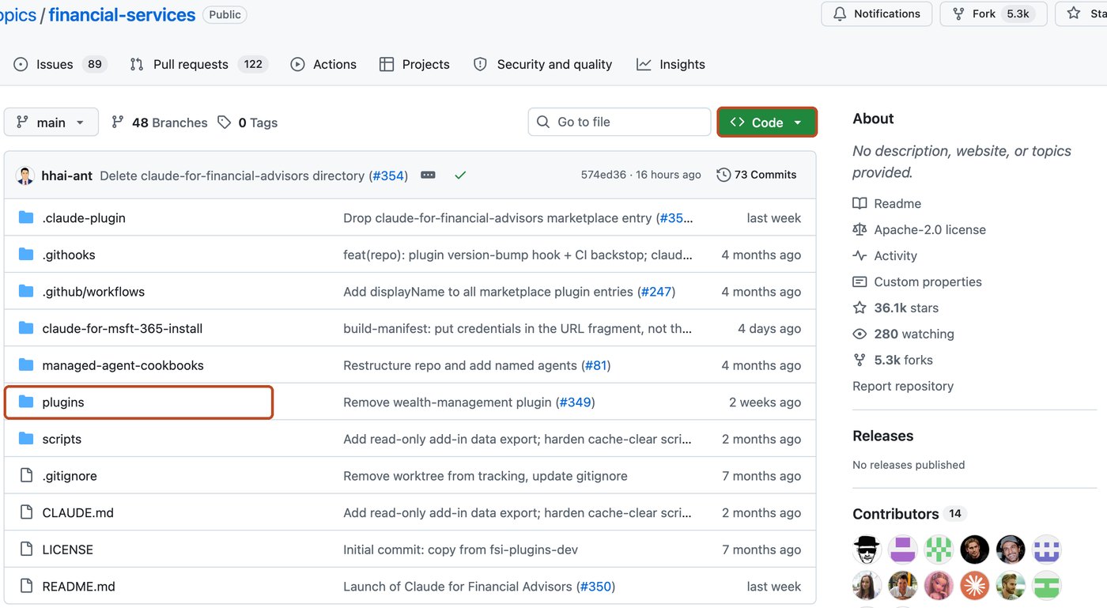Click the hhai-ant author avatar
Screen dimensions: 1107x608
pyautogui.click(x=25, y=176)
